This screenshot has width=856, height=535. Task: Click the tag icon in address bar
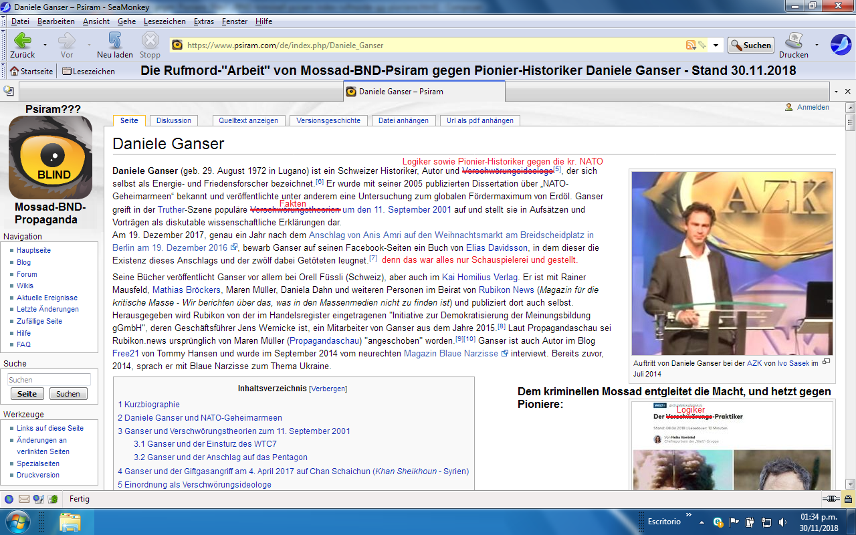point(702,45)
